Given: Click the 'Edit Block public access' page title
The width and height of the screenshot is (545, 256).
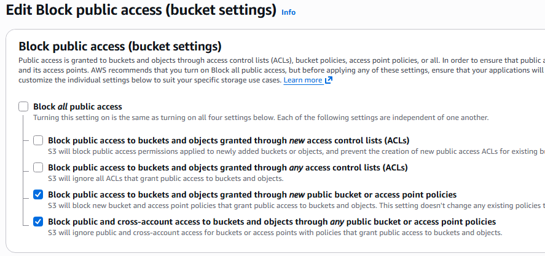Looking at the screenshot, I should click(x=141, y=10).
